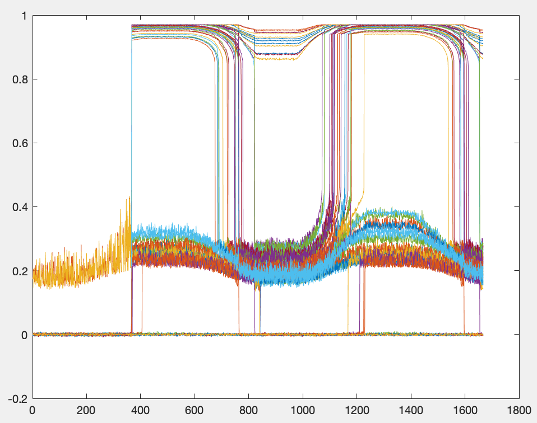Click the x-axis tick label 1600
Screen dimensions: 537x423
tap(465, 410)
